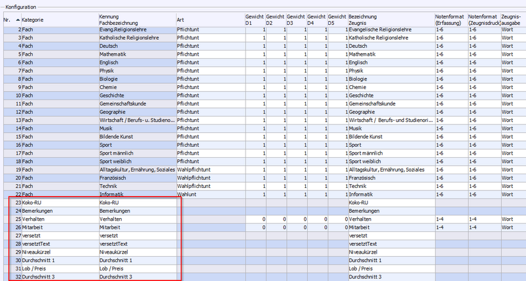Click the Gewicht D5 column header

(x=336, y=18)
